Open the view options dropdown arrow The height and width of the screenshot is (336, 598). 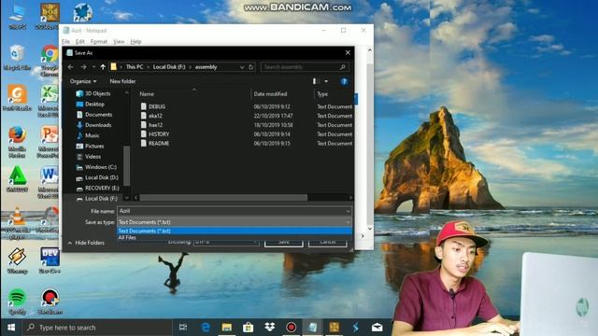point(326,81)
